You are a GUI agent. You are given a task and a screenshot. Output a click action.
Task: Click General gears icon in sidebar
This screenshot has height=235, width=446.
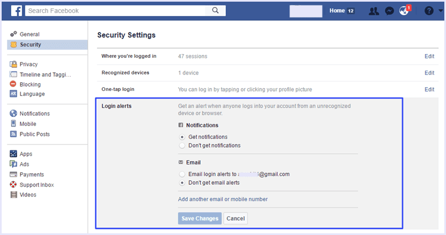[13, 34]
